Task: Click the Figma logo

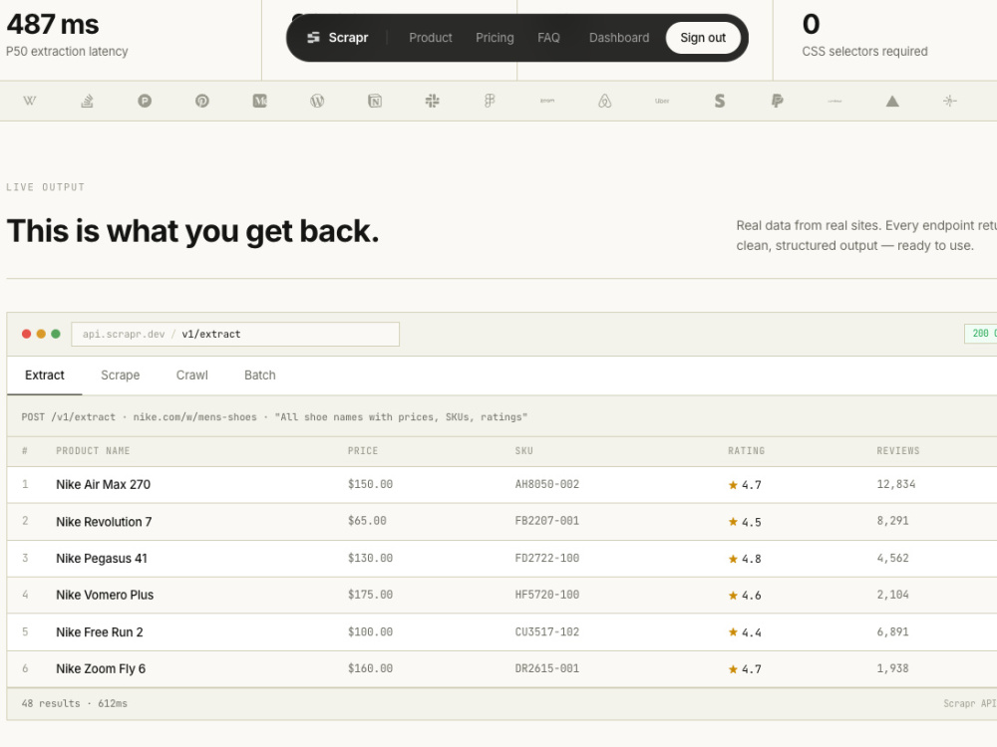Action: 490,101
